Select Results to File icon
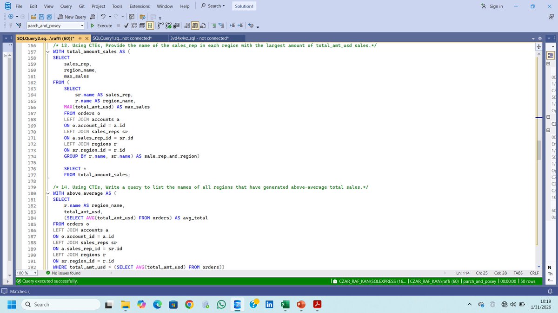Screen dimensions: 558x313 pyautogui.click(x=203, y=26)
